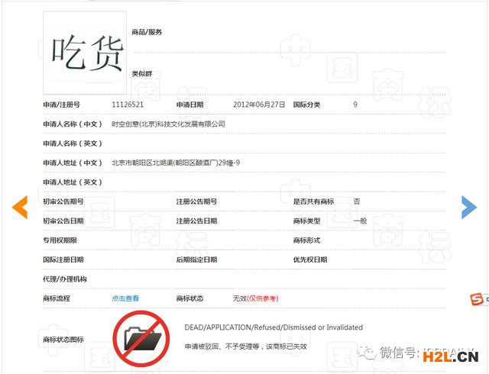Click the orange left arrow for previous trademark

20,206
